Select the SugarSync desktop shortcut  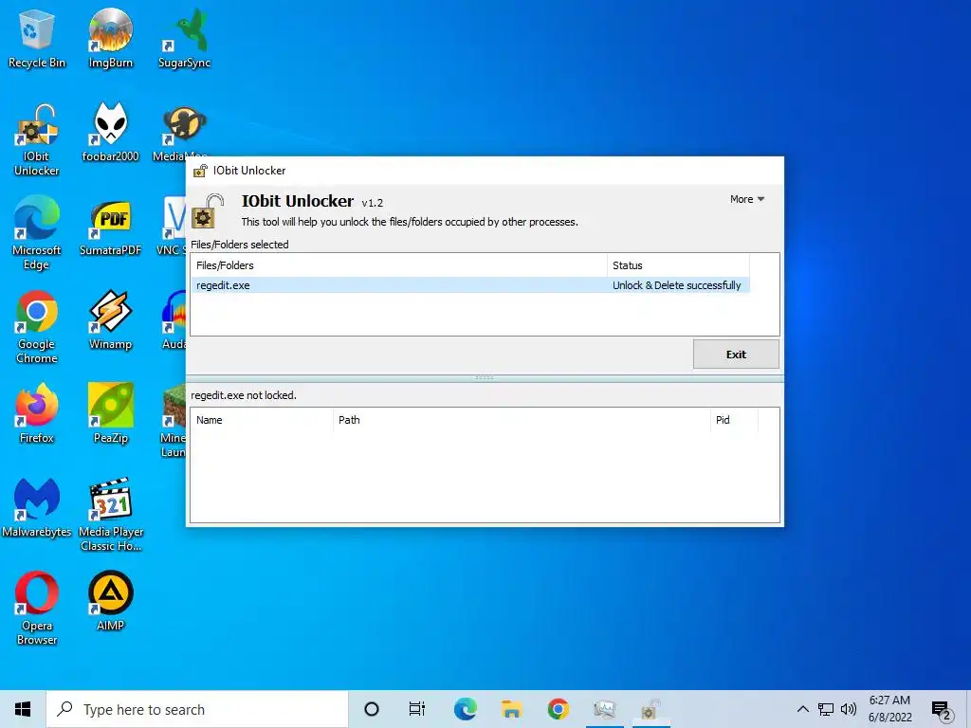[185, 38]
